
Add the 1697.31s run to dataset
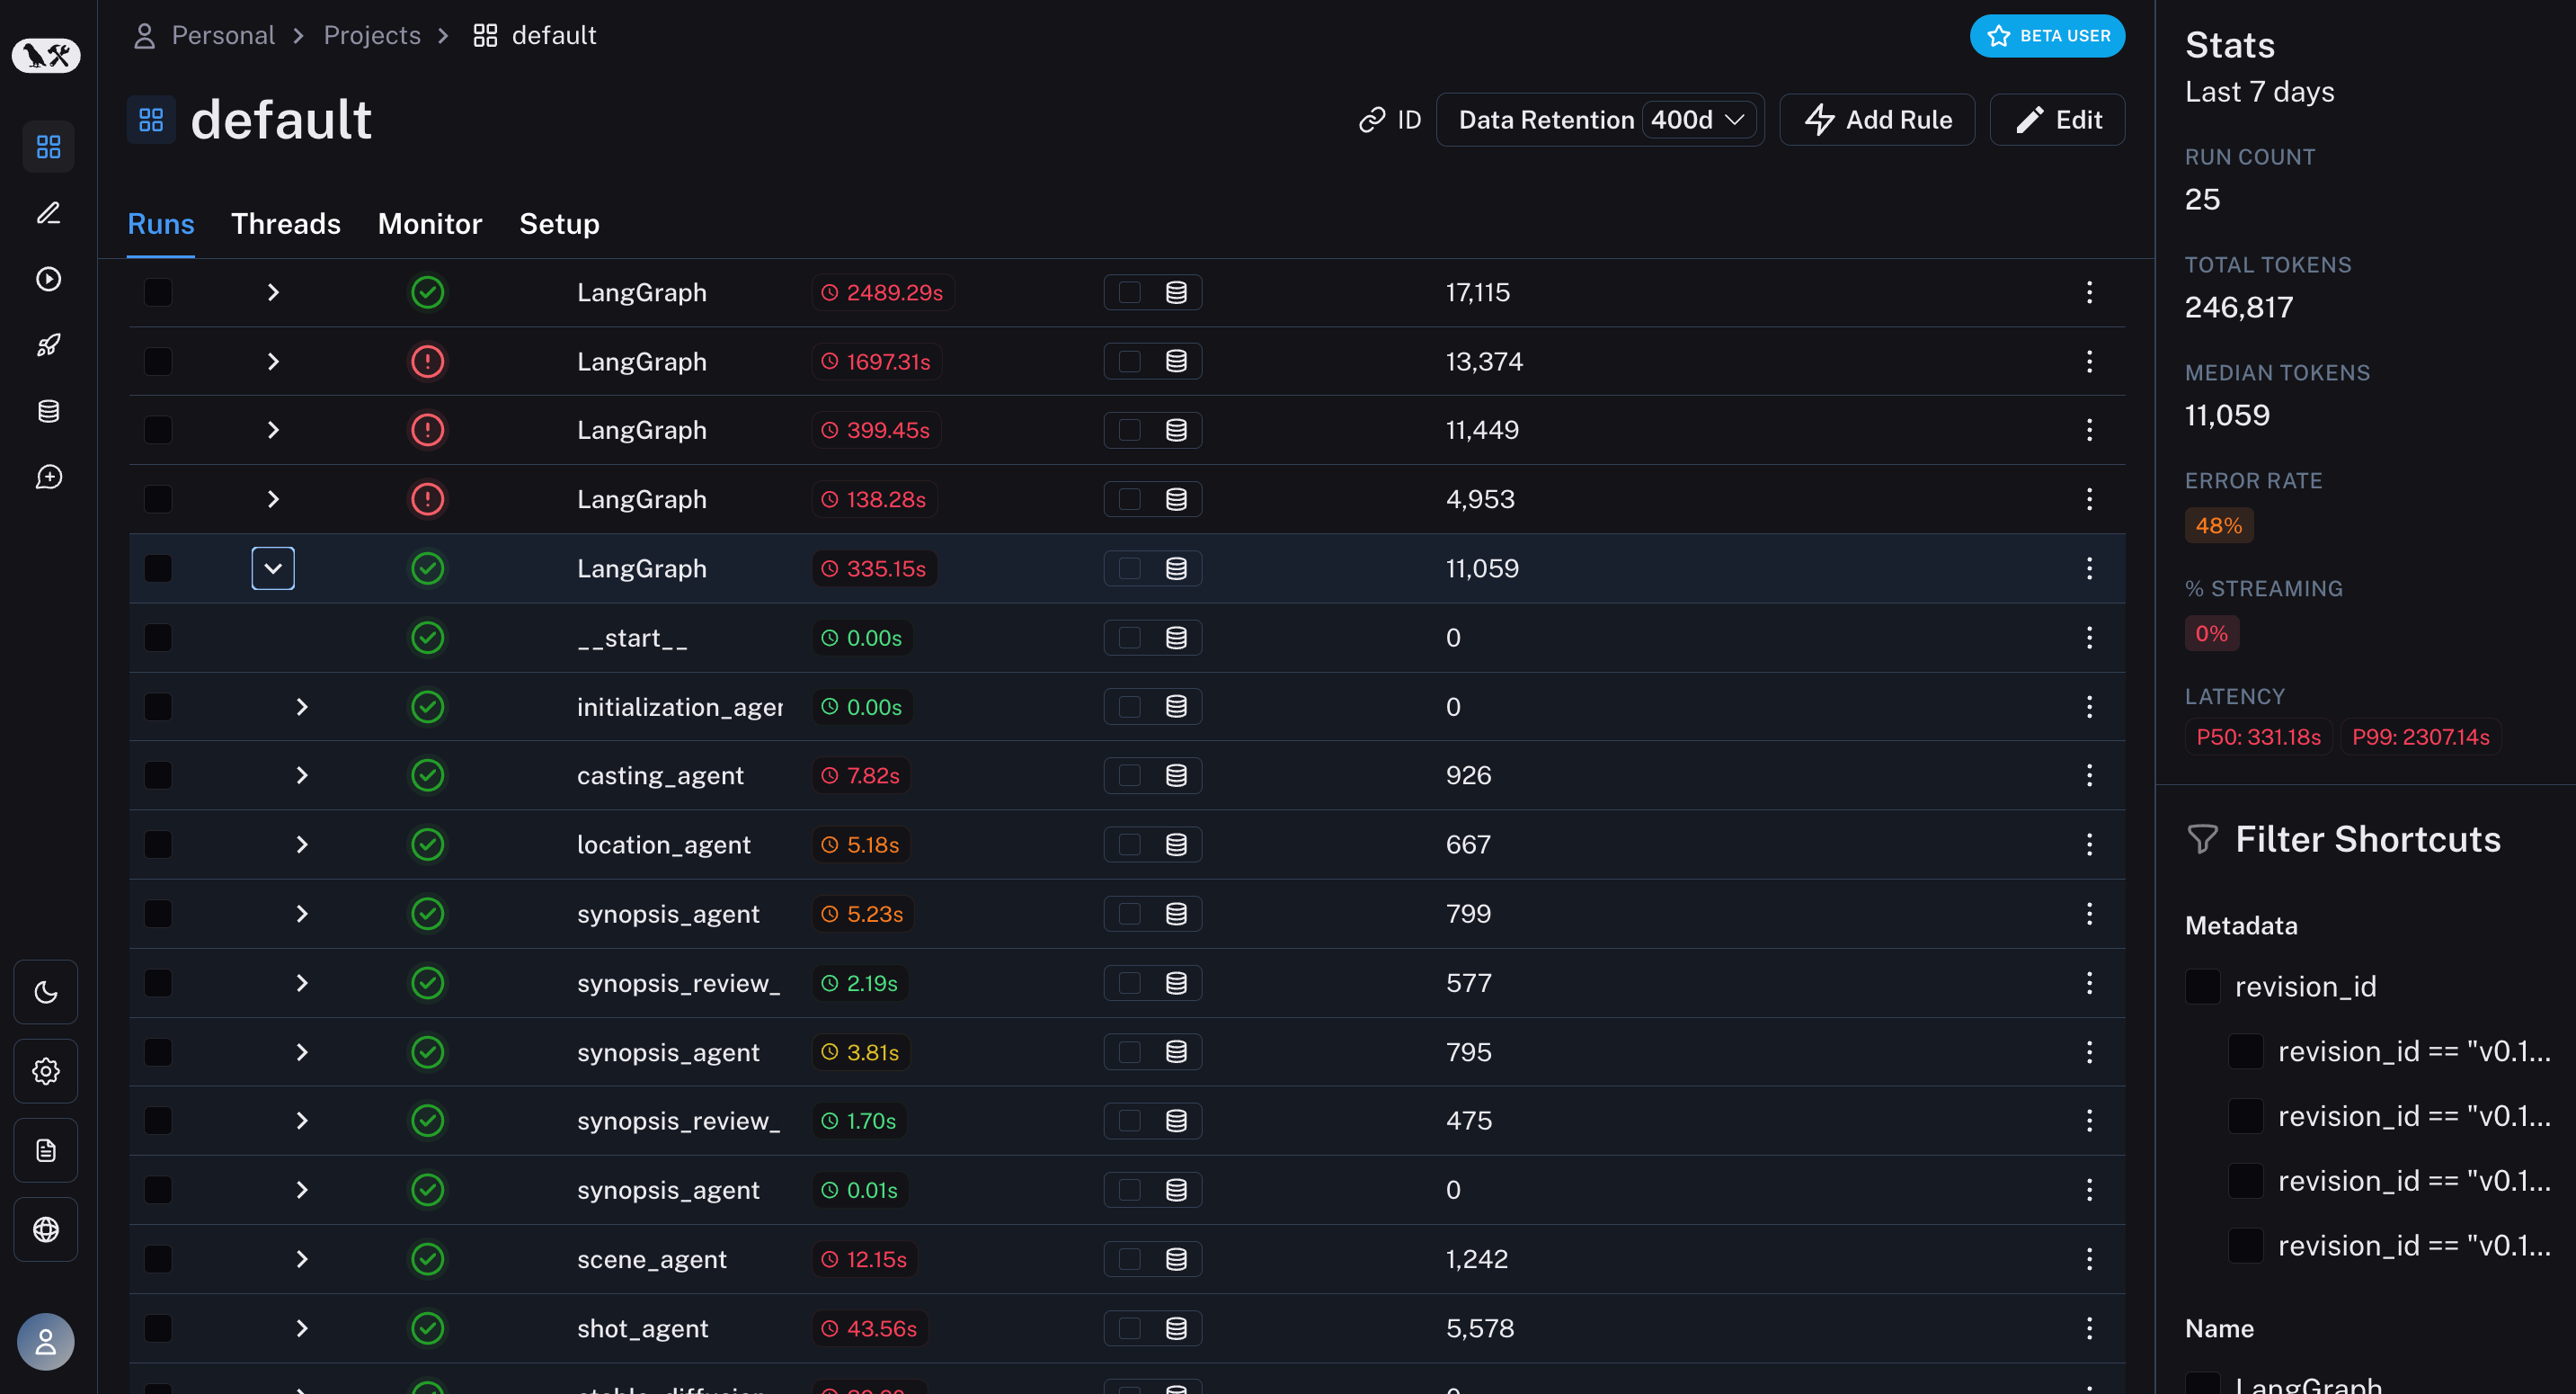pyautogui.click(x=1176, y=362)
